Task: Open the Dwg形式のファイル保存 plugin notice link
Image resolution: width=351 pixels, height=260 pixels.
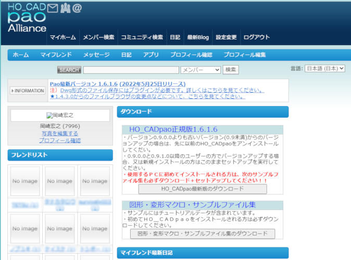Action: pos(162,90)
